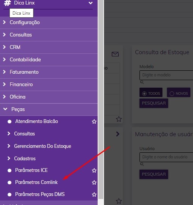
Task: Focus the Digite o modelo input field
Action: point(166,75)
